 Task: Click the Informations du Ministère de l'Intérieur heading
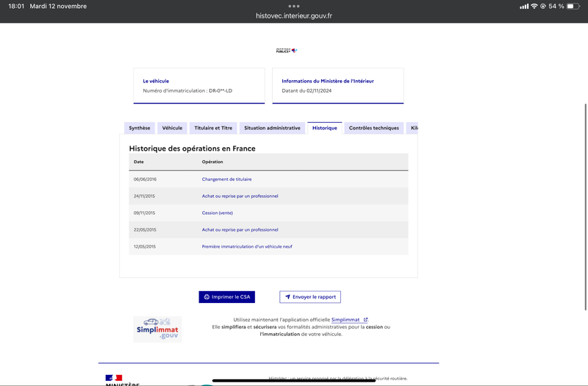(x=328, y=81)
